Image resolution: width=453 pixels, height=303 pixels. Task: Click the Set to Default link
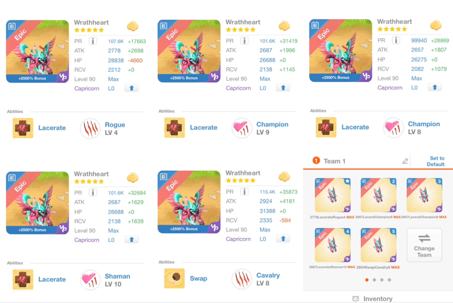click(435, 161)
